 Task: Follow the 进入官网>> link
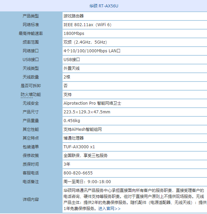[x=109, y=209]
